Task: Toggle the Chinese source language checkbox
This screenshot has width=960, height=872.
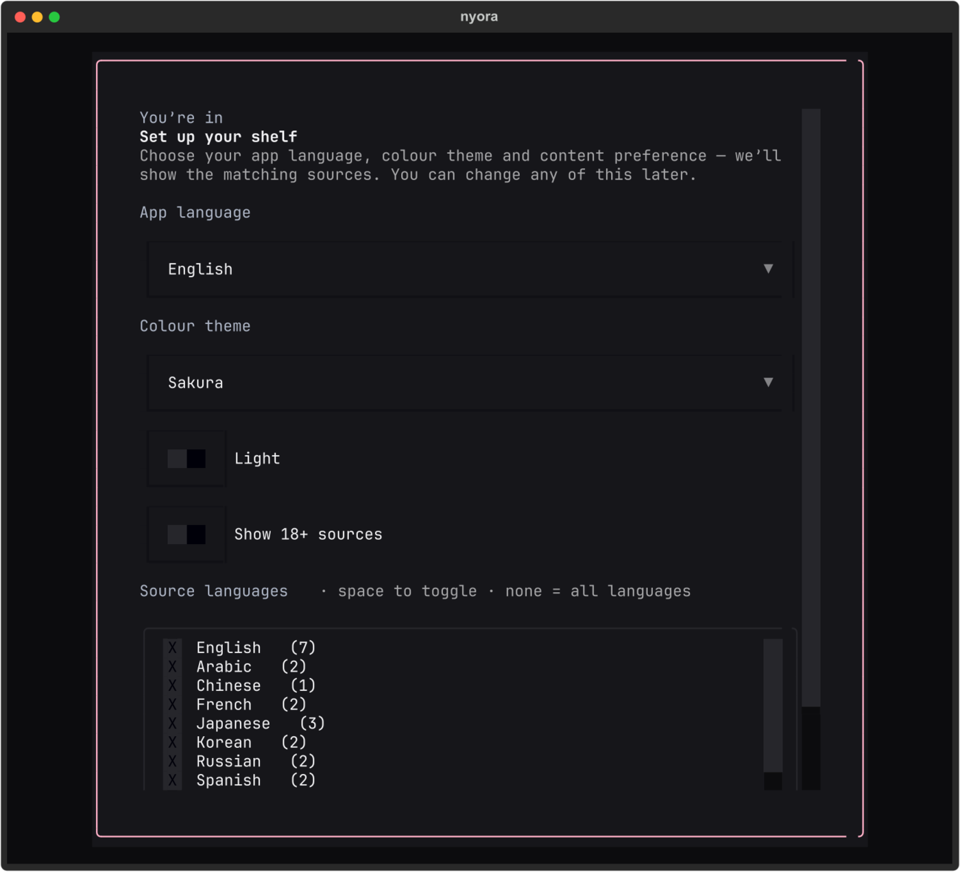Action: pyautogui.click(x=172, y=686)
